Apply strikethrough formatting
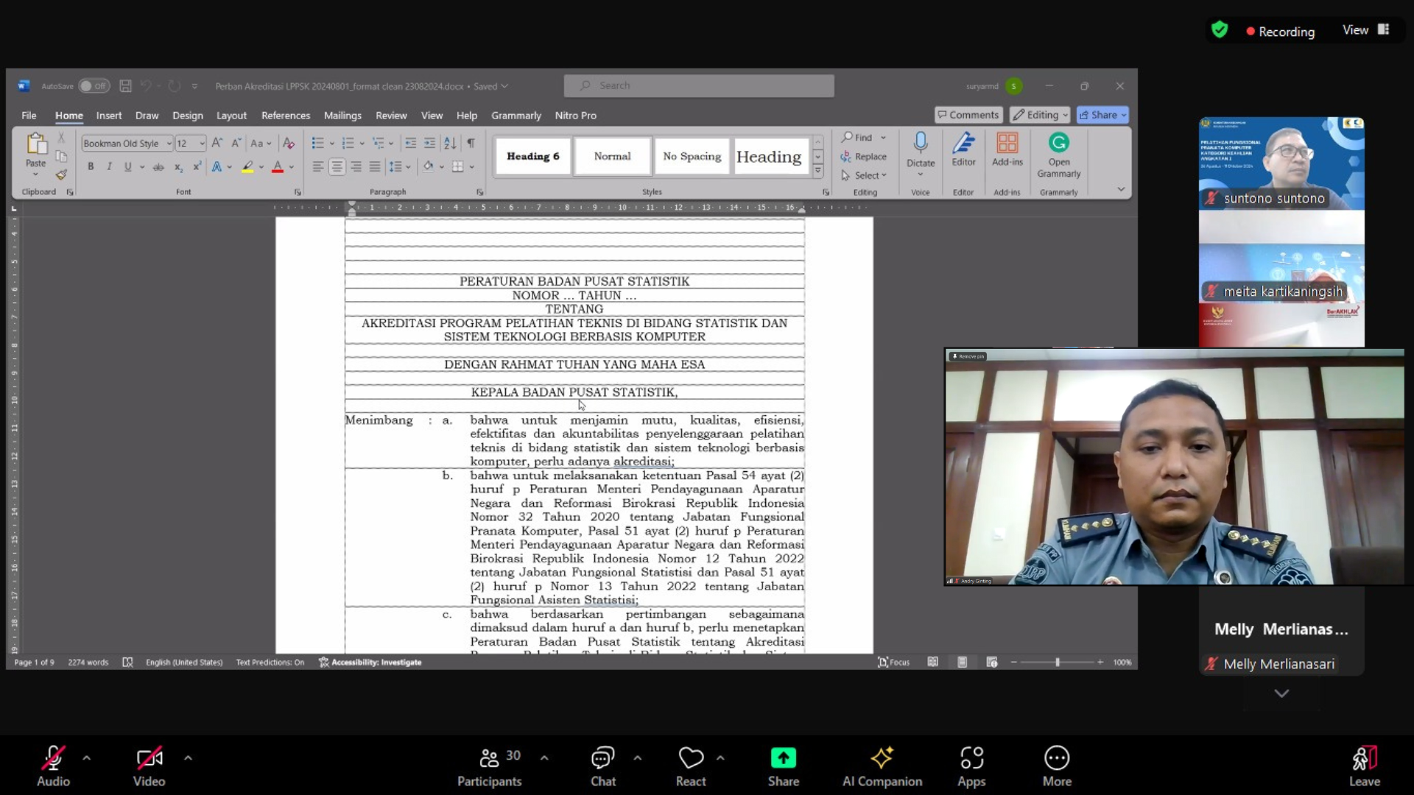Viewport: 1414px width, 795px height. pos(158,167)
